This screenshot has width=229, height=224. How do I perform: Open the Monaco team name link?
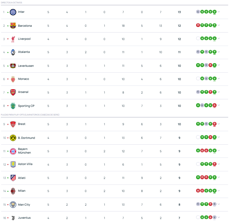point(23,79)
